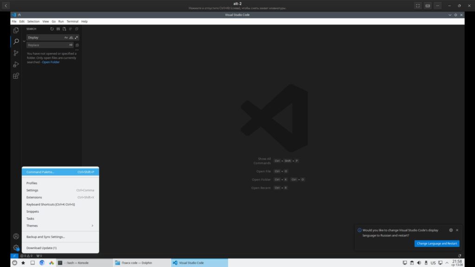The image size is (475, 267).
Task: Refresh search results in Search panel
Action: (52, 29)
